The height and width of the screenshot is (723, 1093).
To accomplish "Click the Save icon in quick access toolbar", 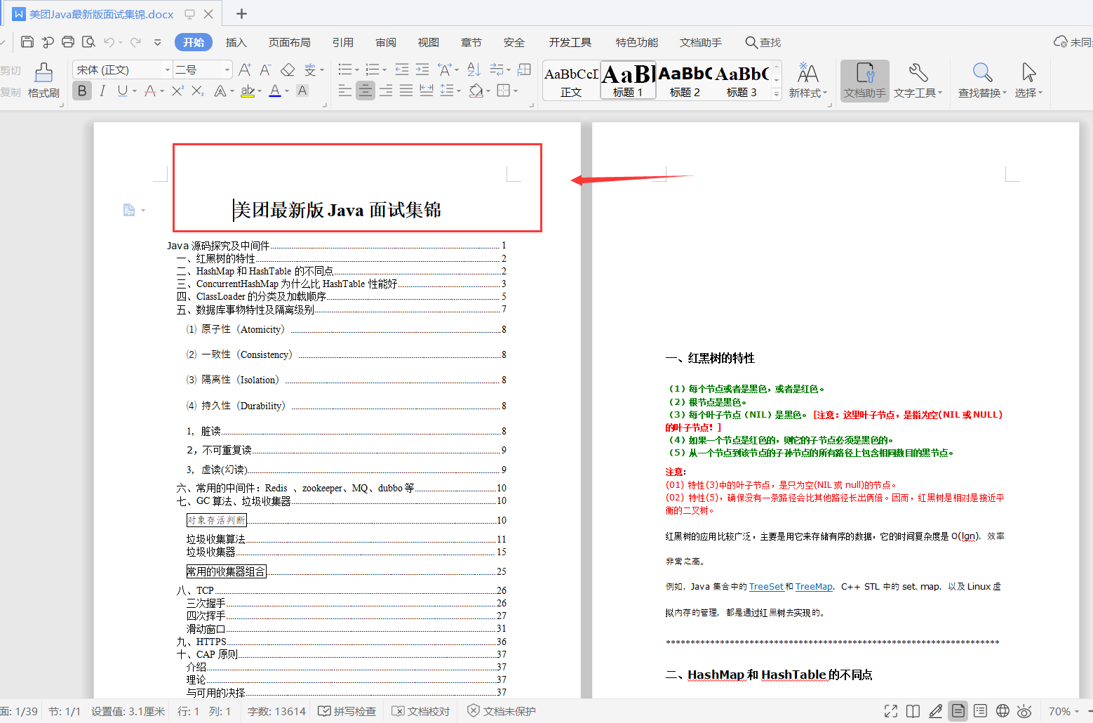I will point(27,42).
